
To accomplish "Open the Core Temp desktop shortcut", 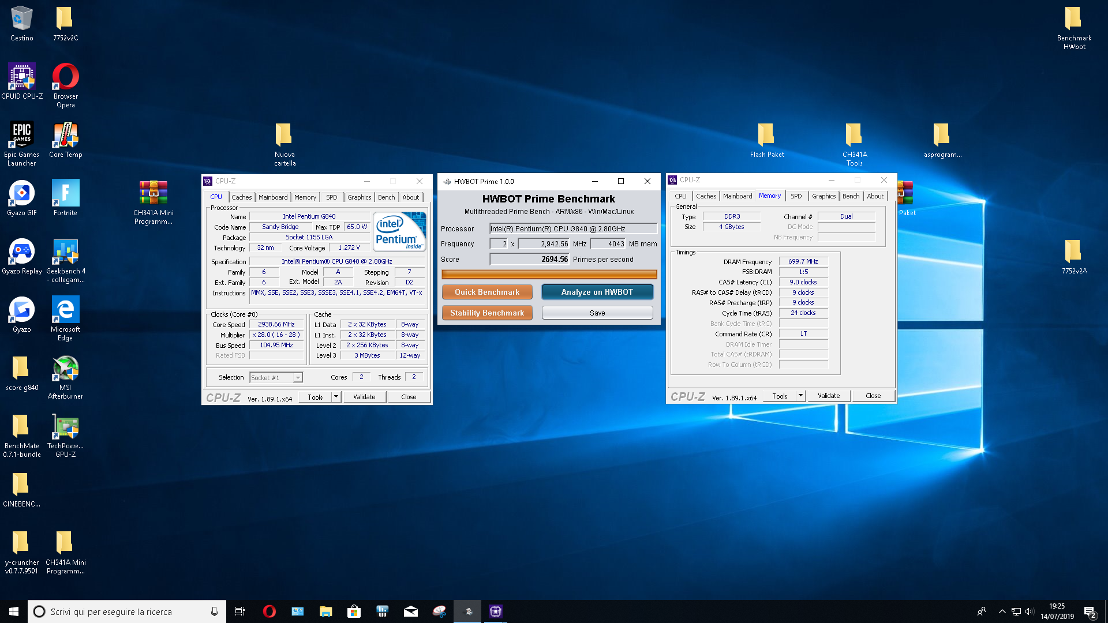I will (66, 139).
